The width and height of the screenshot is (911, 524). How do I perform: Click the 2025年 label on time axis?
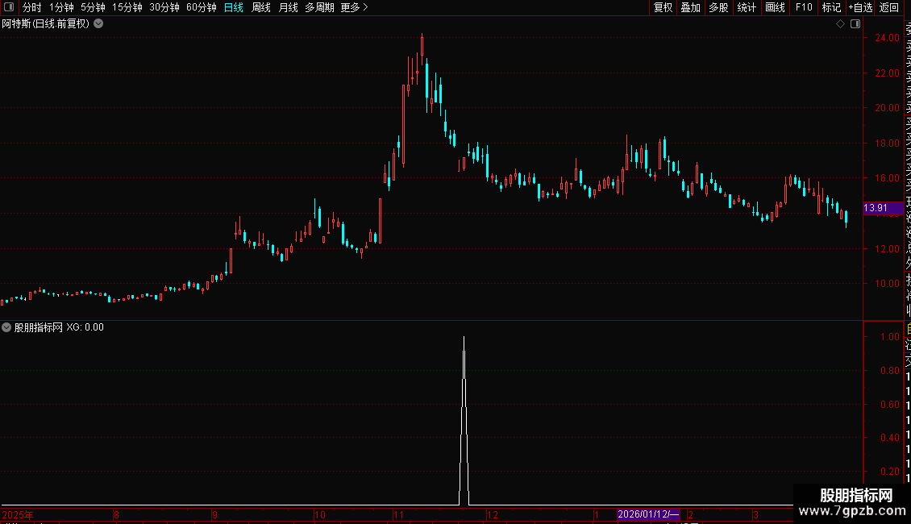tap(18, 515)
